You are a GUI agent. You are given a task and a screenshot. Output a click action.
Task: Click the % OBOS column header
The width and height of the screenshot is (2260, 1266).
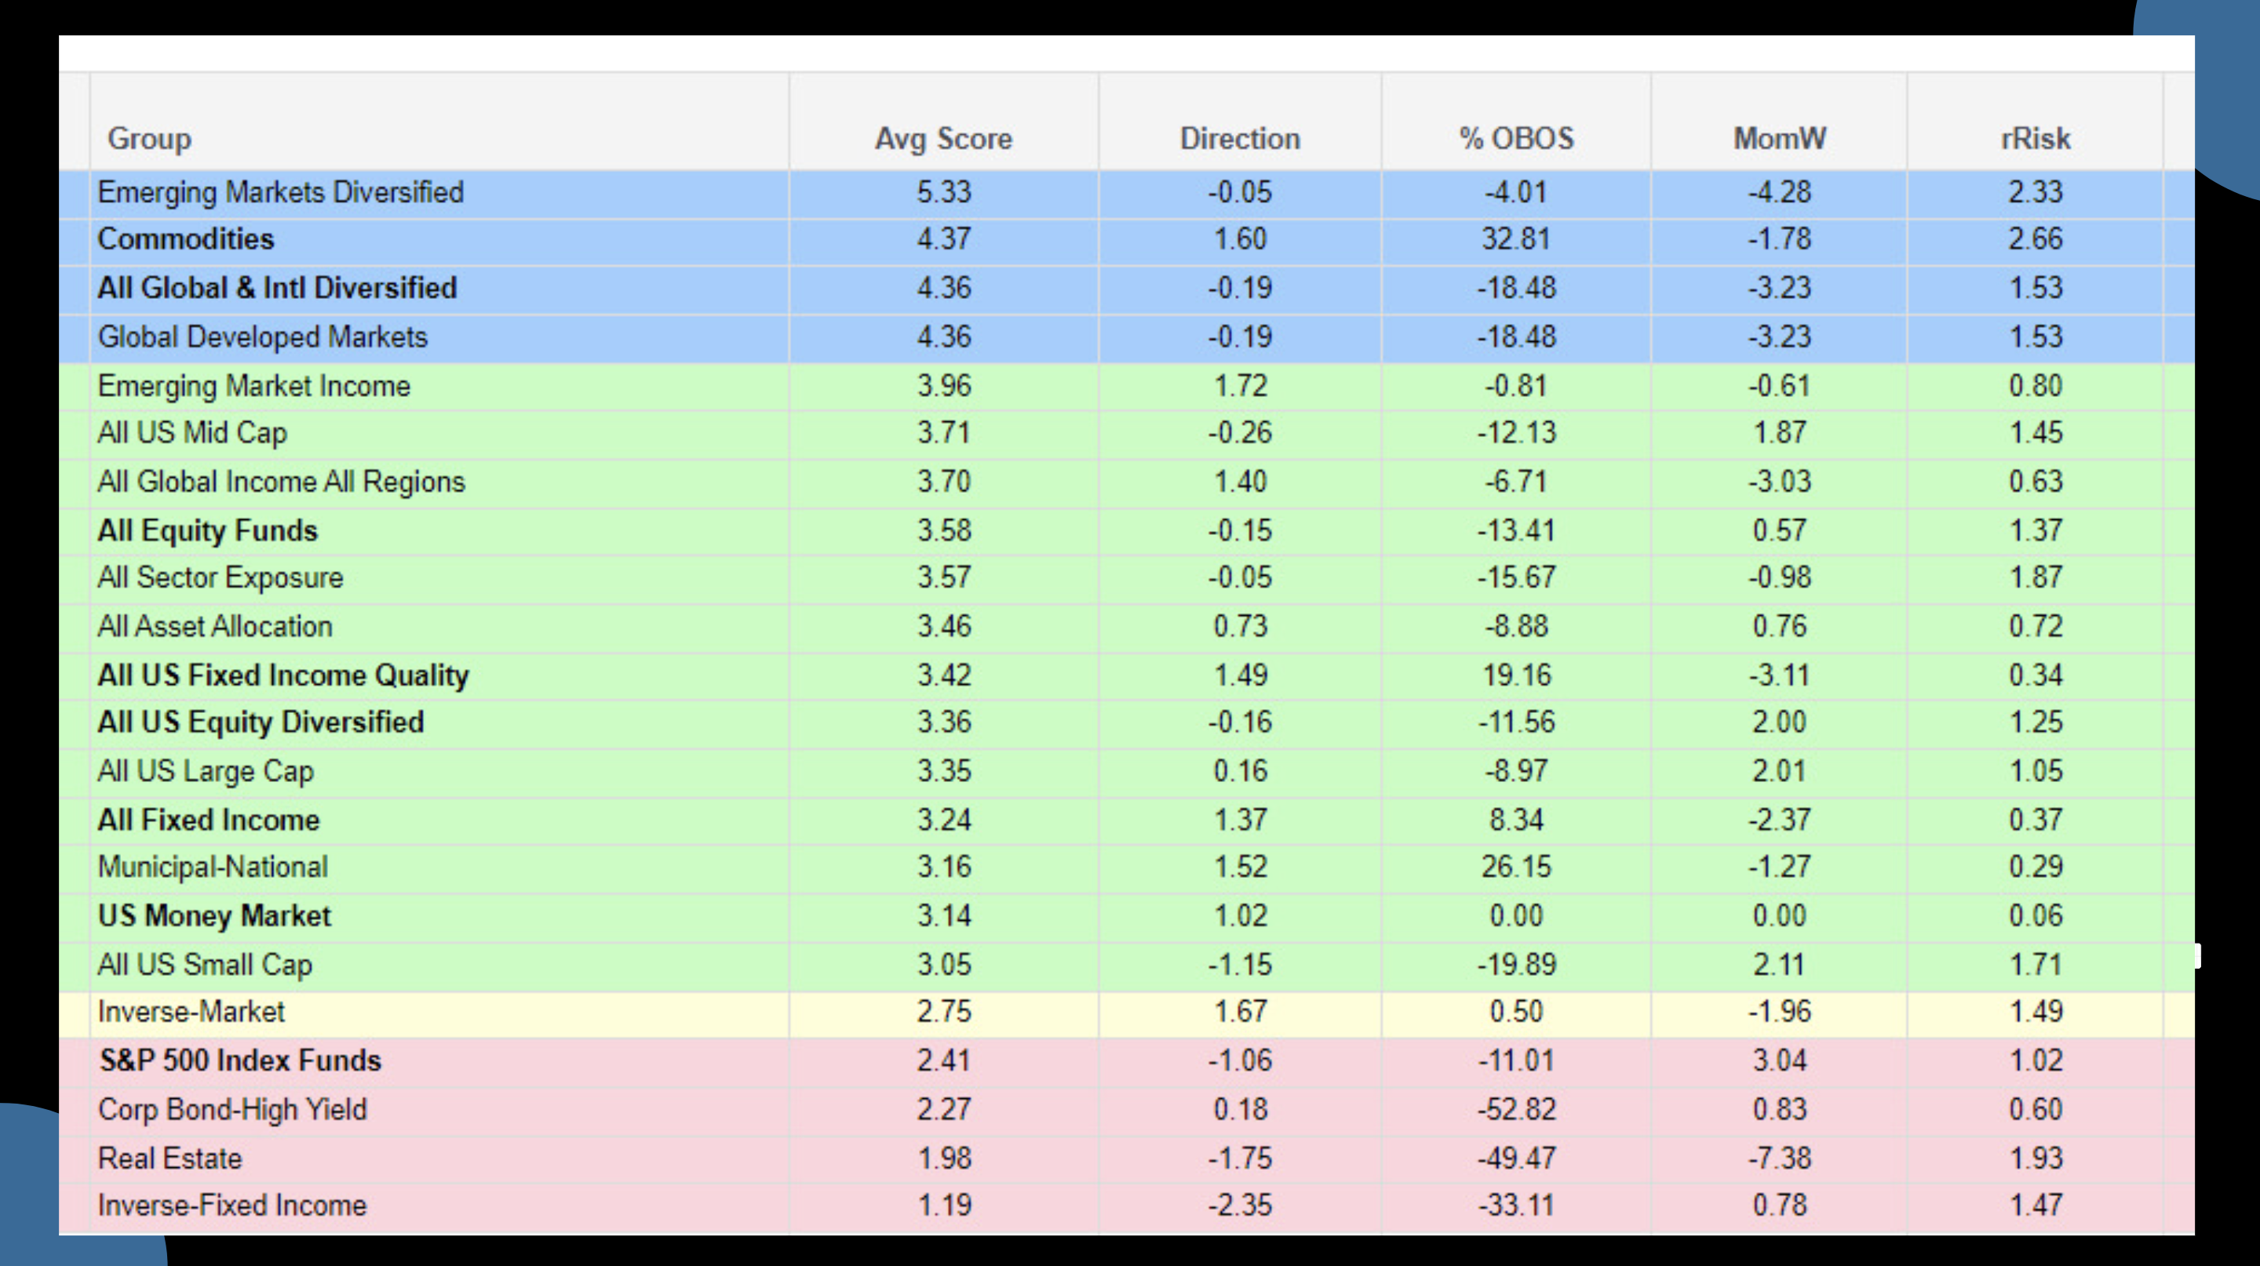click(1516, 139)
